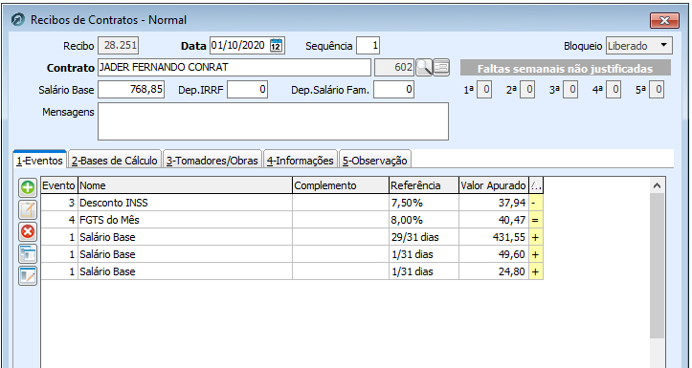Image resolution: width=692 pixels, height=368 pixels.
Task: Click the 1ª weekly absence field
Action: pyautogui.click(x=484, y=90)
